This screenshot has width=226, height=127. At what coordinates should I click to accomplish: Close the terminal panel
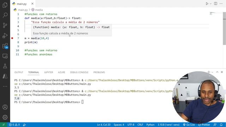(222, 72)
